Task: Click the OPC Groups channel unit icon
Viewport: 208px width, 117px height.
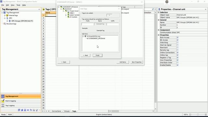Action: click(10, 21)
